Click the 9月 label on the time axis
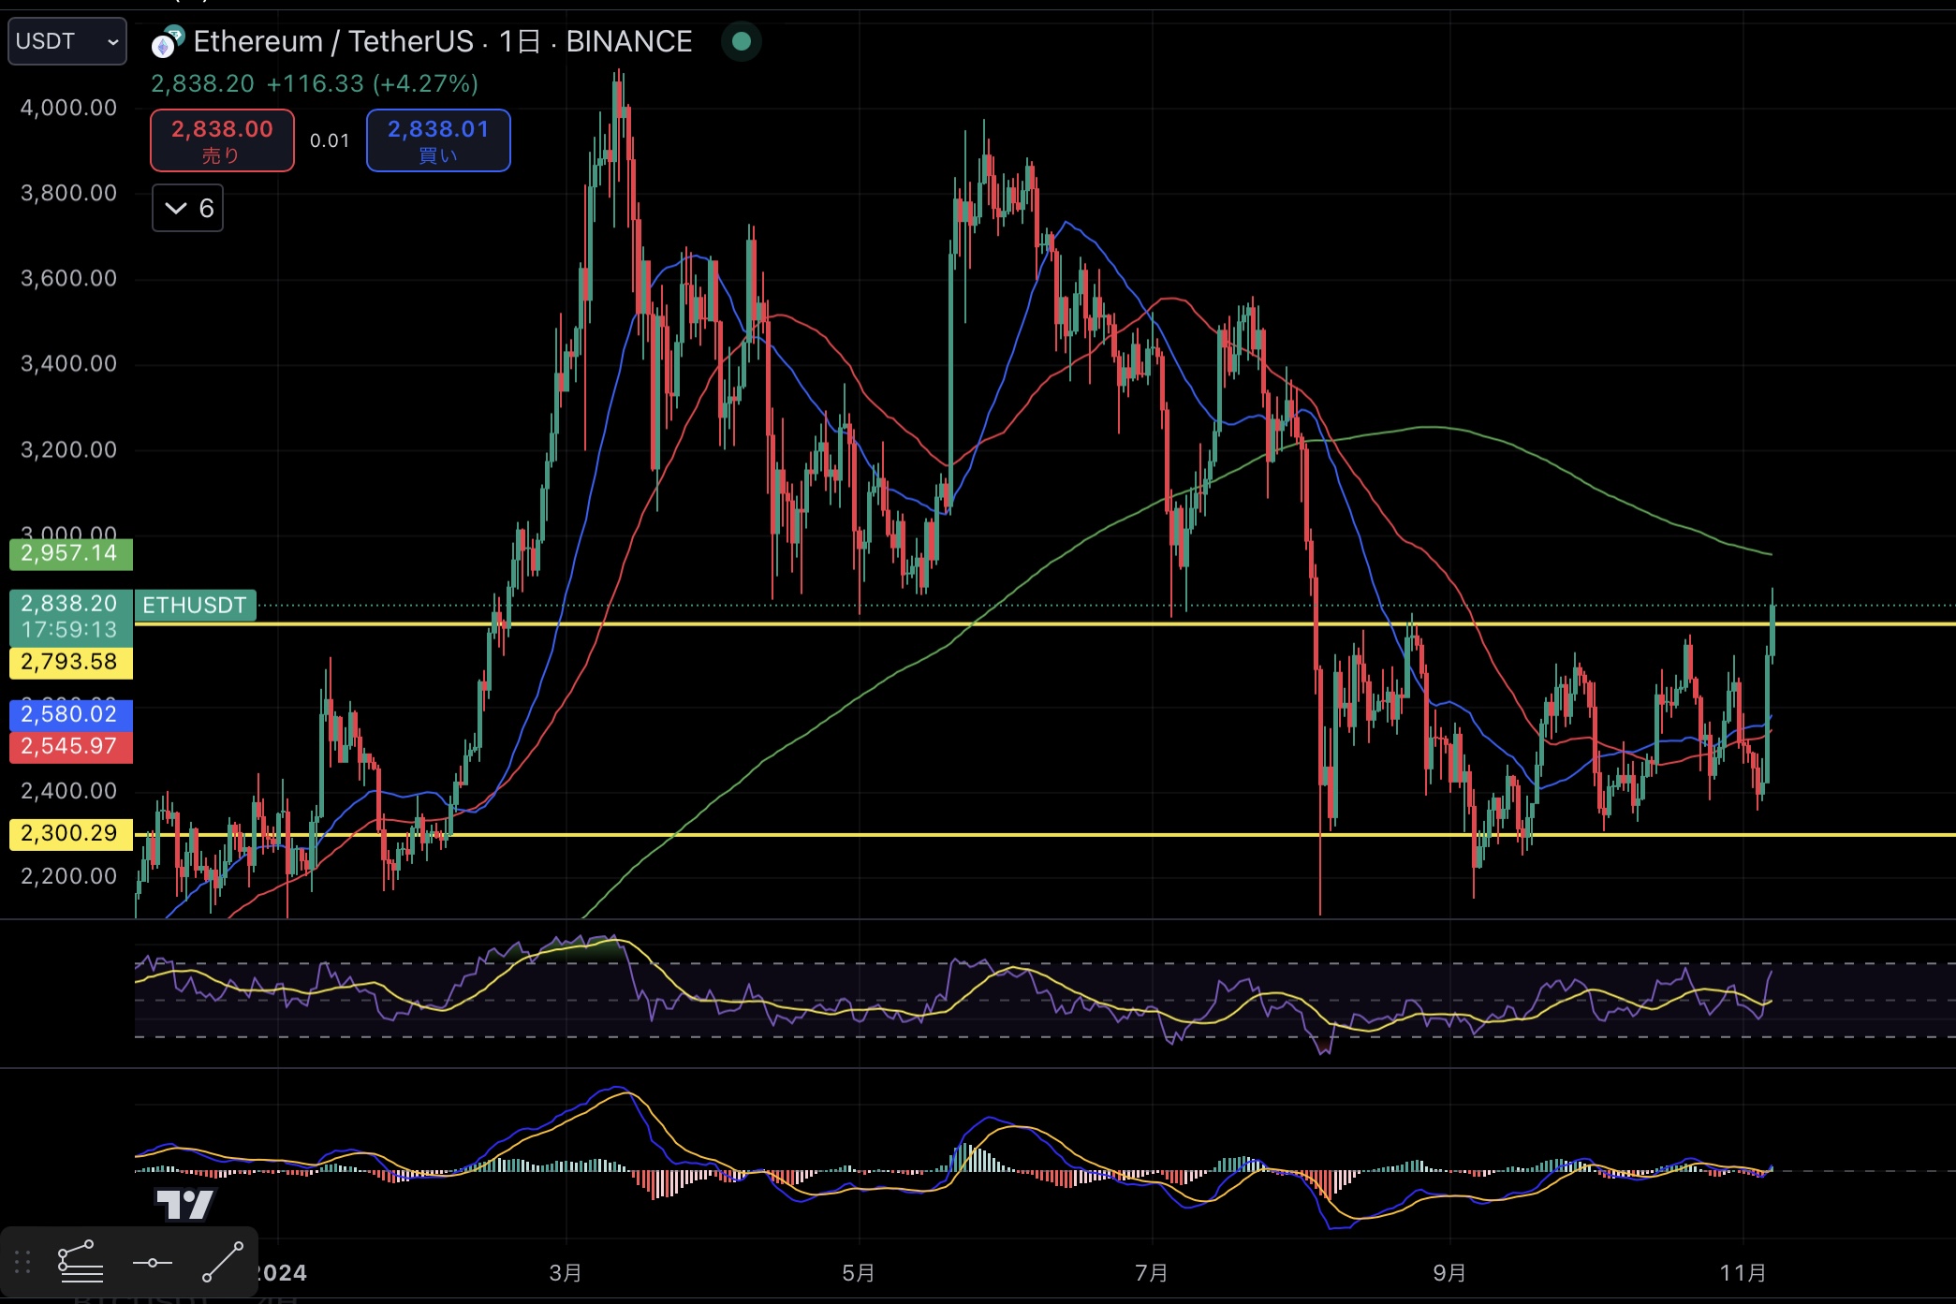 click(x=1449, y=1273)
